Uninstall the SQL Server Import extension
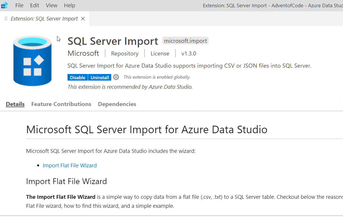The image size is (343, 217). [100, 77]
